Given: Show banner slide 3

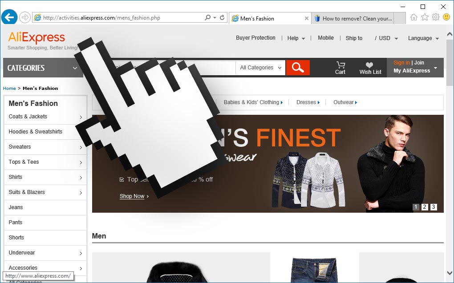Looking at the screenshot, I should coord(434,207).
